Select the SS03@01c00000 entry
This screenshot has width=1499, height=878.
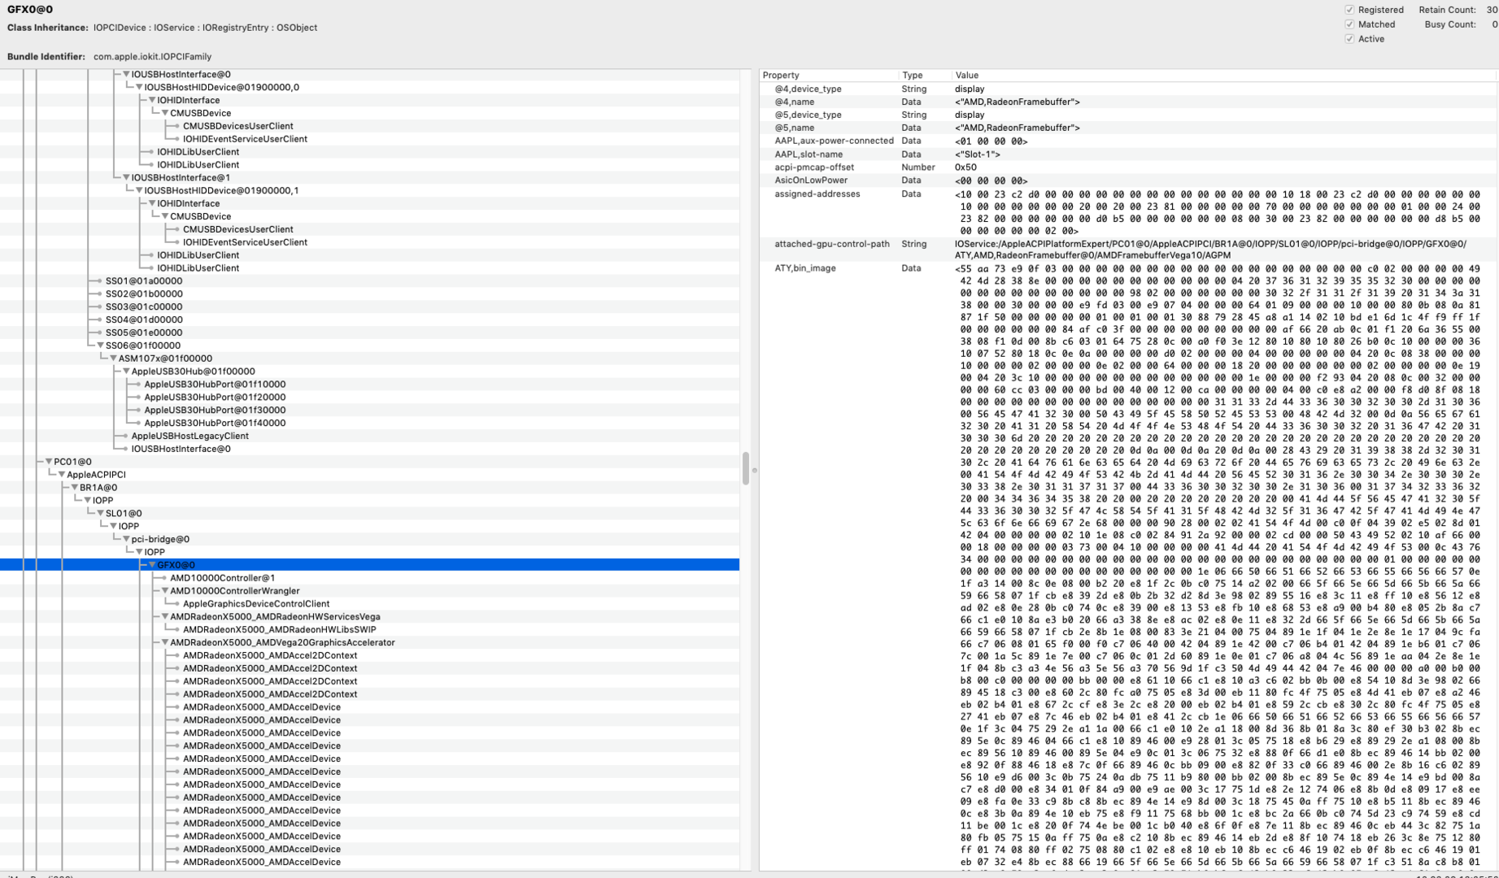tap(144, 307)
